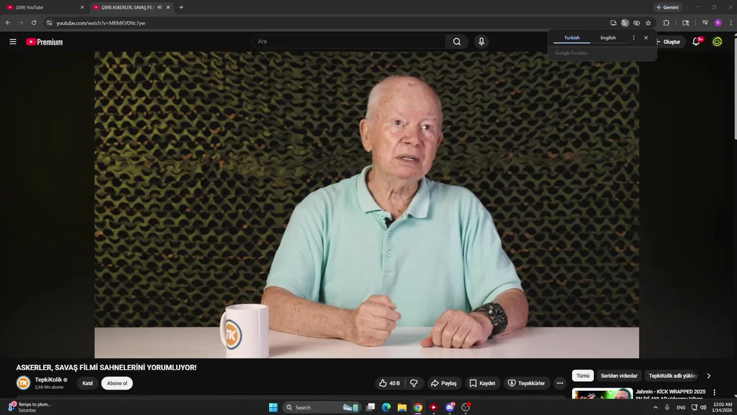737x415 pixels.
Task: Click the Katıl join button
Action: pos(88,383)
